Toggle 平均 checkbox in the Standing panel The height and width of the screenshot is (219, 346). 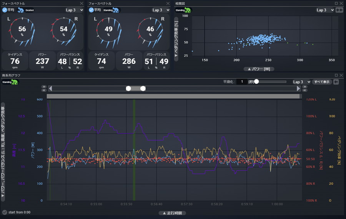pos(91,10)
